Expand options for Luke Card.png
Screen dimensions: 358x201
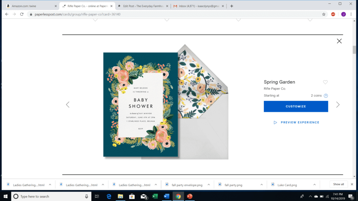click(x=315, y=185)
